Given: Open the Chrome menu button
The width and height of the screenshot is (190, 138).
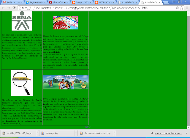Looking at the screenshot, I should (x=187, y=8).
